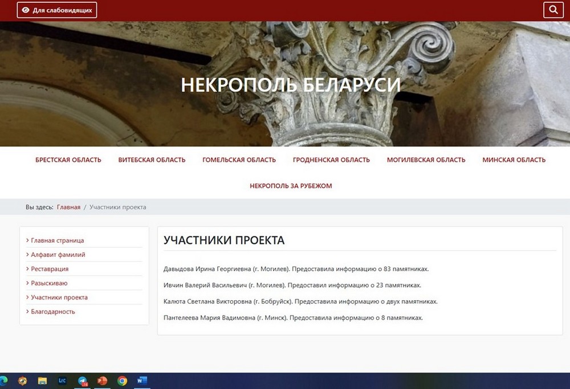Viewport: 570px width, 389px height.
Task: Open Google Chrome from the taskbar
Action: [x=122, y=380]
